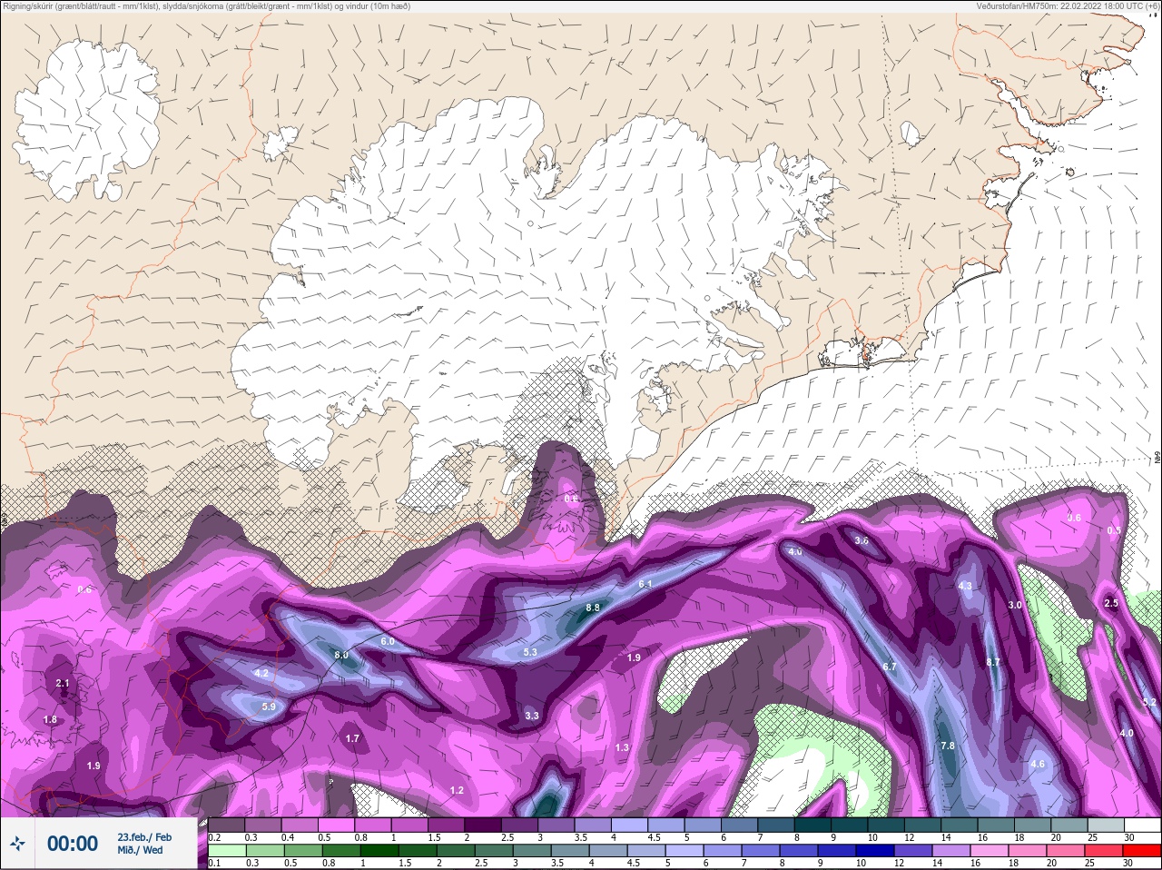
Task: Click the 8.8 precipitation value on the map
Action: click(x=593, y=608)
